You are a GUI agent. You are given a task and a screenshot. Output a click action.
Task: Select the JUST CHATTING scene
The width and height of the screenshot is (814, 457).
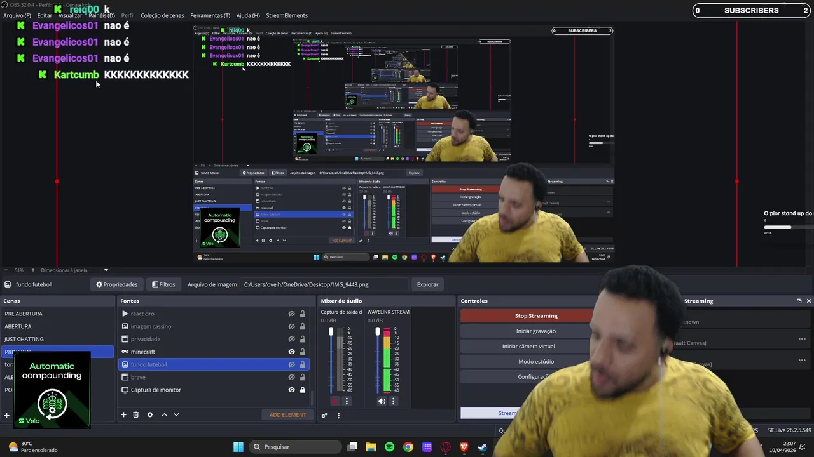click(57, 339)
